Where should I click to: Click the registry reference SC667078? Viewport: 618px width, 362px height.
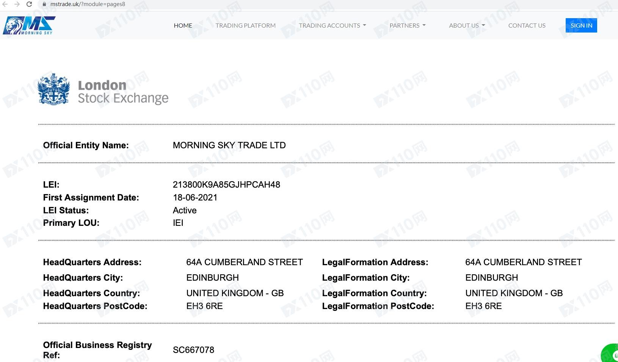tap(193, 350)
